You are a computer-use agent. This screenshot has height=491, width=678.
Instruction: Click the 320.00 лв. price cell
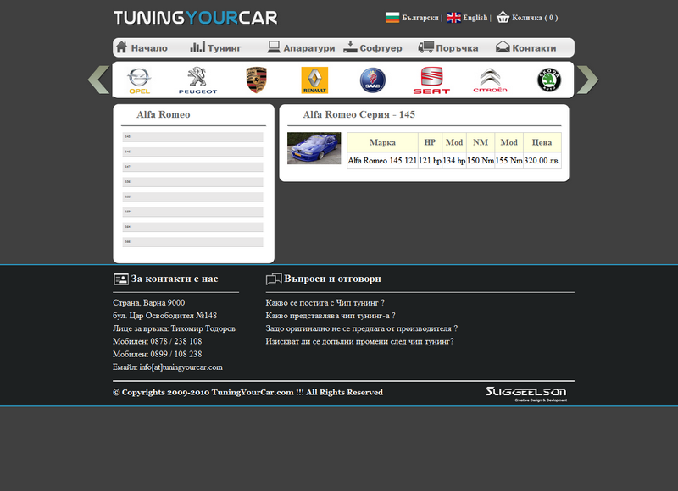click(x=542, y=161)
